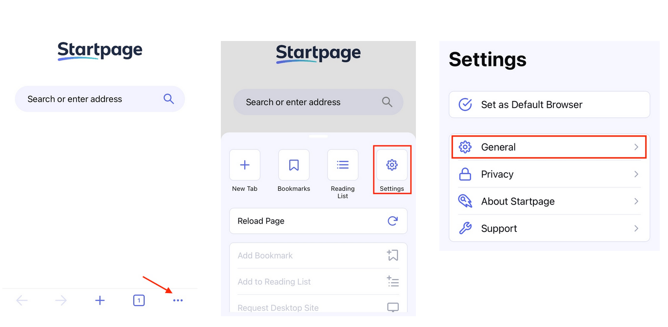668x327 pixels.
Task: Tap the Startpage logo on the first screen
Action: [100, 51]
